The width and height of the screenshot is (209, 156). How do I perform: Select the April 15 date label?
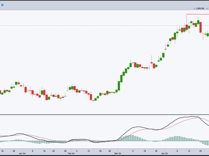pyautogui.click(x=189, y=151)
